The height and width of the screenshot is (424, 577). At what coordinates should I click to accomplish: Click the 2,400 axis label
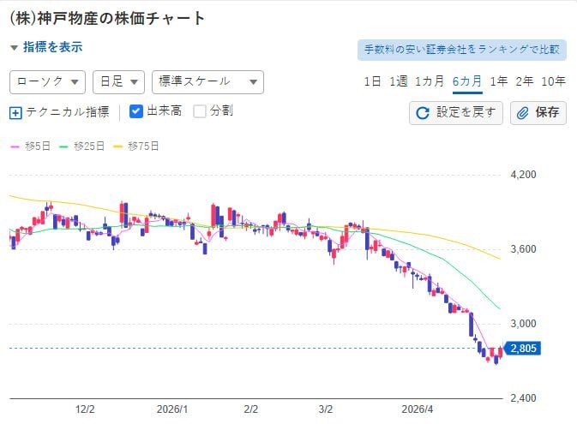pos(523,398)
